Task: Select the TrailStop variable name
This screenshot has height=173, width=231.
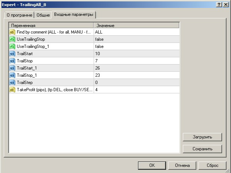Action: [x=25, y=61]
